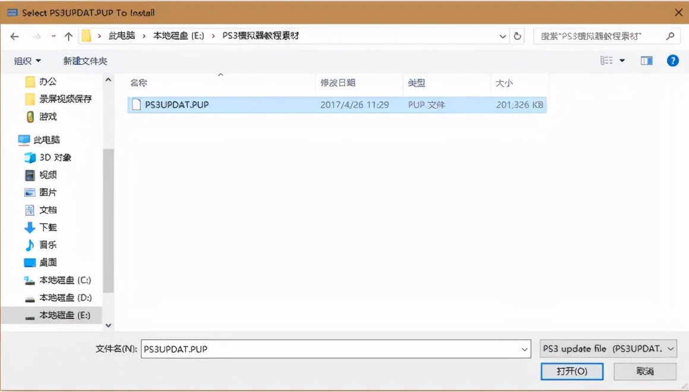Click the Up one level arrow
Viewport: 689px width, 392px height.
pos(68,36)
